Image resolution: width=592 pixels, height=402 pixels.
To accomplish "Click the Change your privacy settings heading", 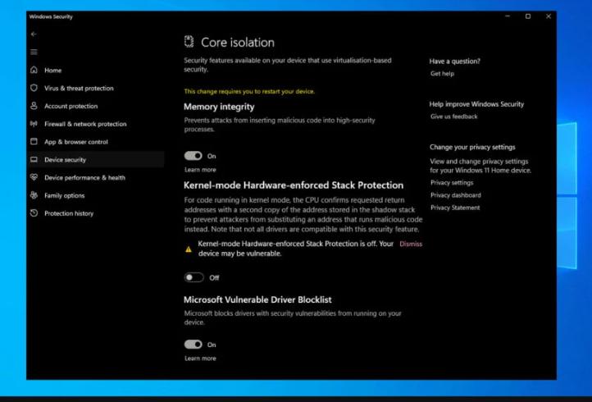I will click(x=472, y=147).
